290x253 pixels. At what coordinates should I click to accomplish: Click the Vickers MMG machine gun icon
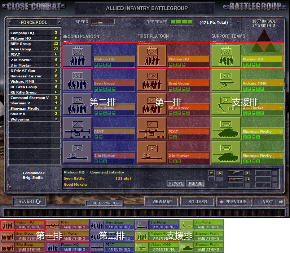[x=226, y=80]
